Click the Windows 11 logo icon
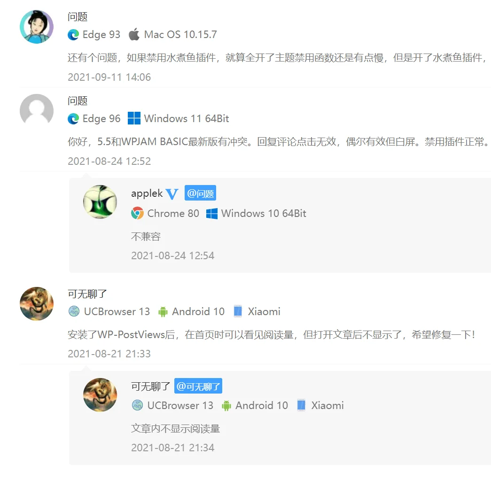 (134, 118)
